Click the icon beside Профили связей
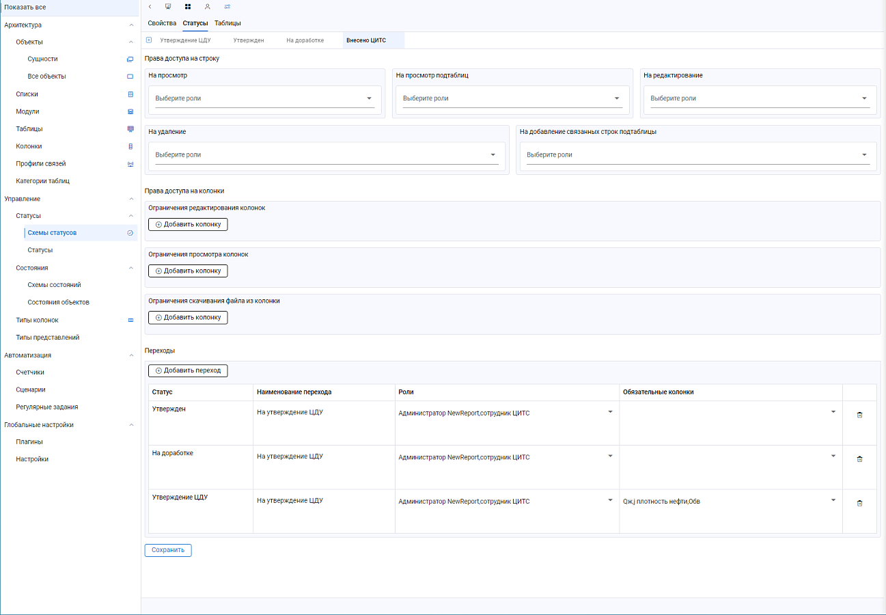The image size is (886, 615). (x=130, y=164)
